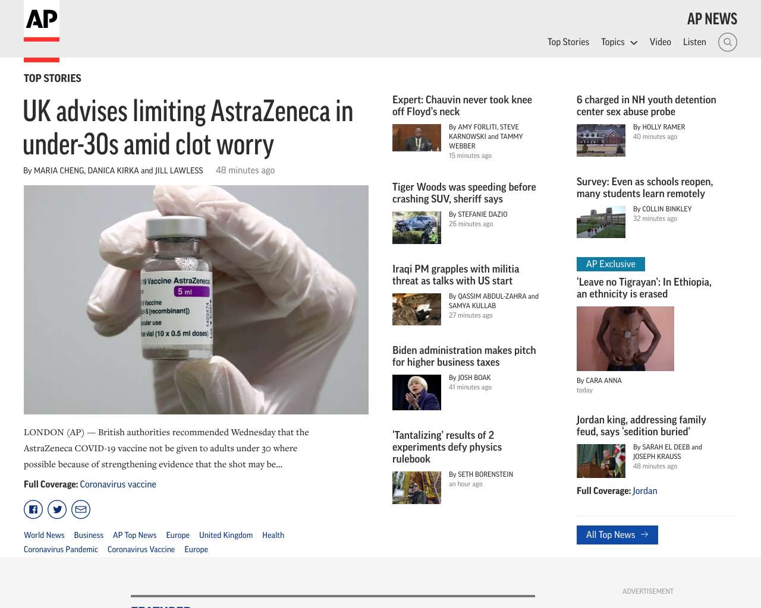Screen dimensions: 761x608
Task: Open Ethiopia Tigrayan story photo
Action: click(625, 338)
